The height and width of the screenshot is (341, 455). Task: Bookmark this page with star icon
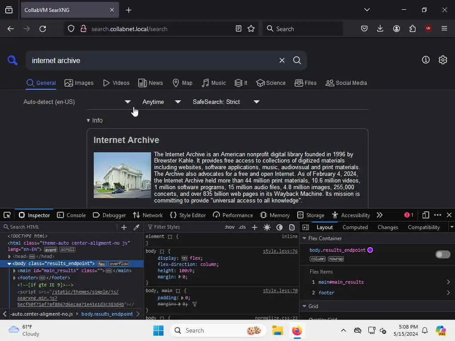251,28
